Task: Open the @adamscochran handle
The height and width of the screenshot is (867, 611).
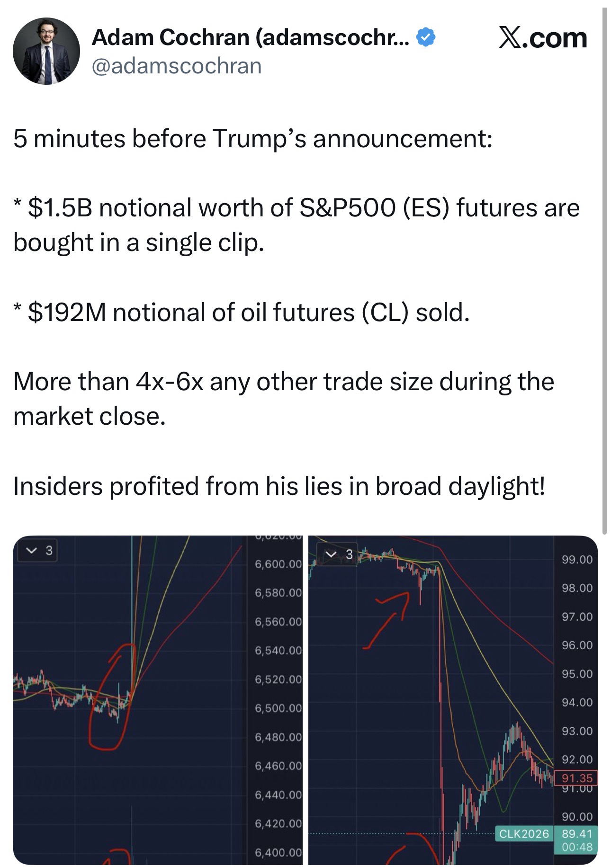Action: (176, 66)
